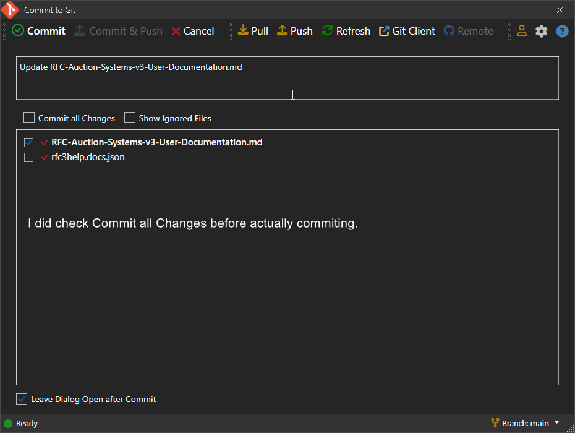Refresh the changed files list
Viewport: 575px width, 433px height.
click(x=346, y=31)
